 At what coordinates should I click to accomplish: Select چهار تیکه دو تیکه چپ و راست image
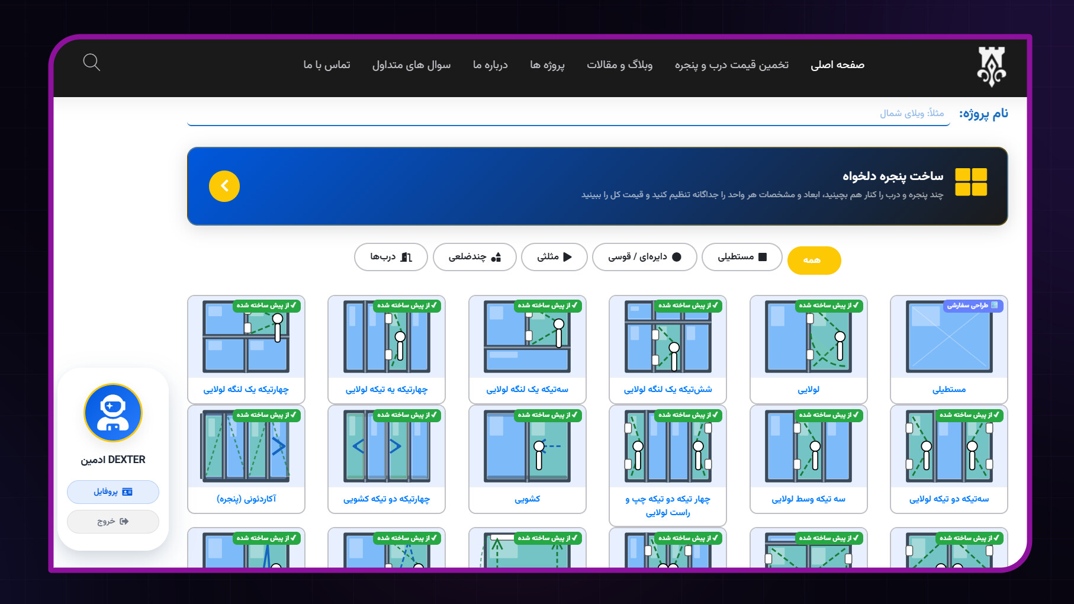click(667, 446)
